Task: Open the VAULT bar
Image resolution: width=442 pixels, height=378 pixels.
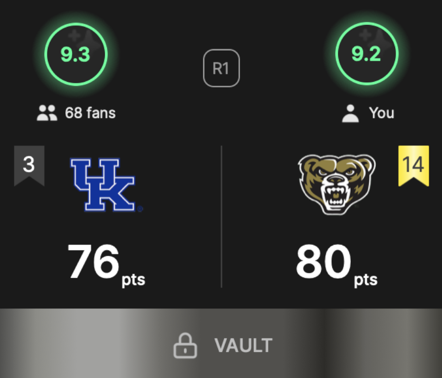Action: tap(221, 343)
